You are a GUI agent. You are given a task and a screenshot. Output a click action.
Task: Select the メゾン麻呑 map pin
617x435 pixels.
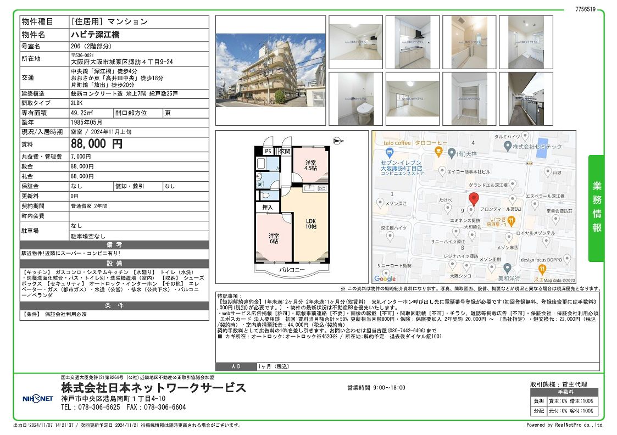pos(509,238)
